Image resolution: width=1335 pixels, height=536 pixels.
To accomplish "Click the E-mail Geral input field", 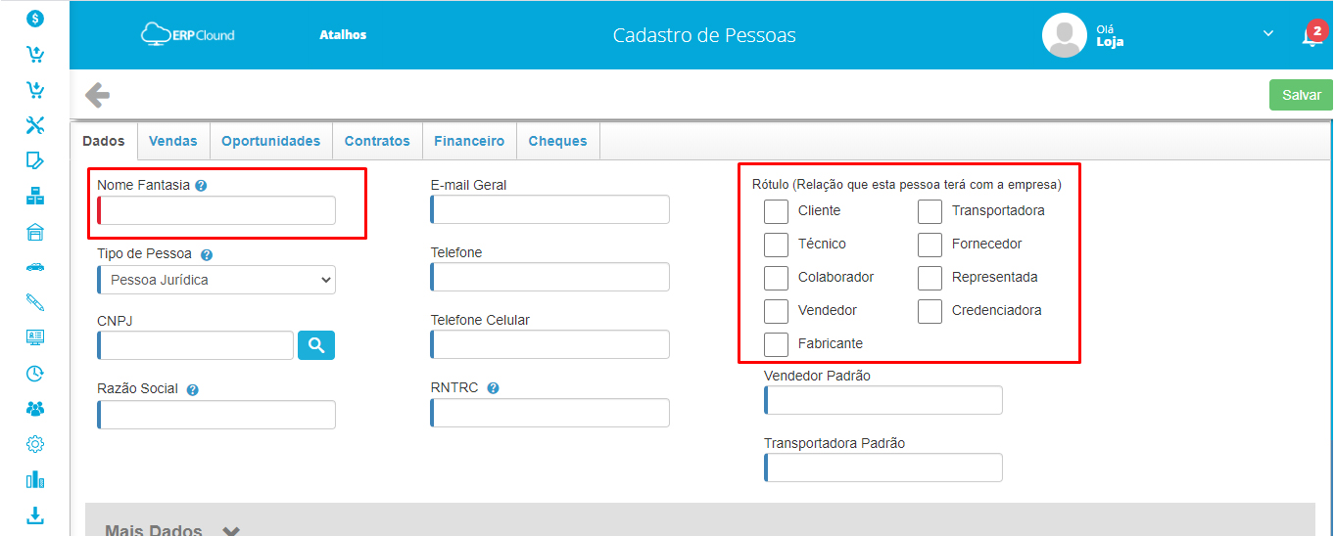I will pos(550,209).
